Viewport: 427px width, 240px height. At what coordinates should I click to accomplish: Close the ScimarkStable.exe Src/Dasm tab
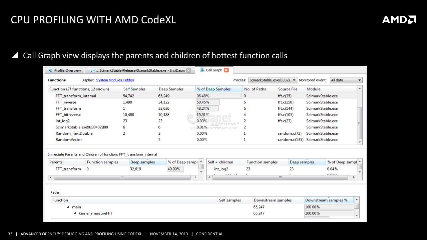point(188,70)
